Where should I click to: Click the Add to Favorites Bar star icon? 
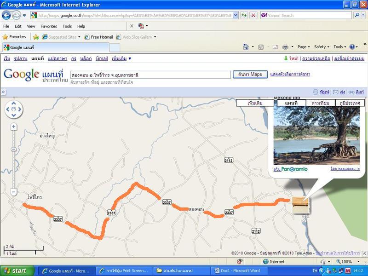click(36, 37)
